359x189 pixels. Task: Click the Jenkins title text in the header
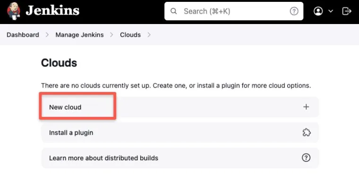[52, 11]
